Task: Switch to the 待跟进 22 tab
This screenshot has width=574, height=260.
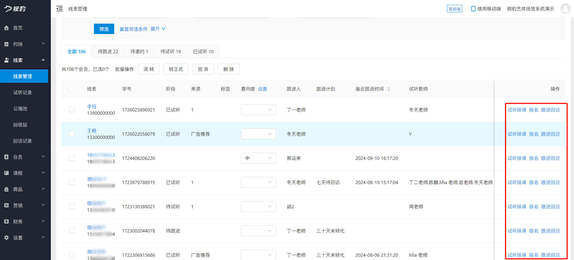Action: 108,51
